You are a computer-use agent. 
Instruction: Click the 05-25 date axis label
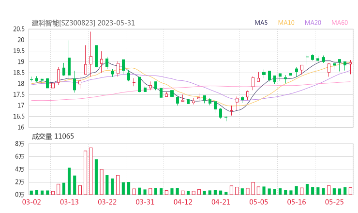click(x=334, y=202)
